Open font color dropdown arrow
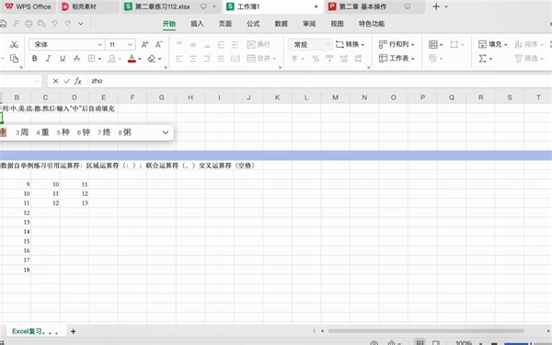 click(x=140, y=59)
